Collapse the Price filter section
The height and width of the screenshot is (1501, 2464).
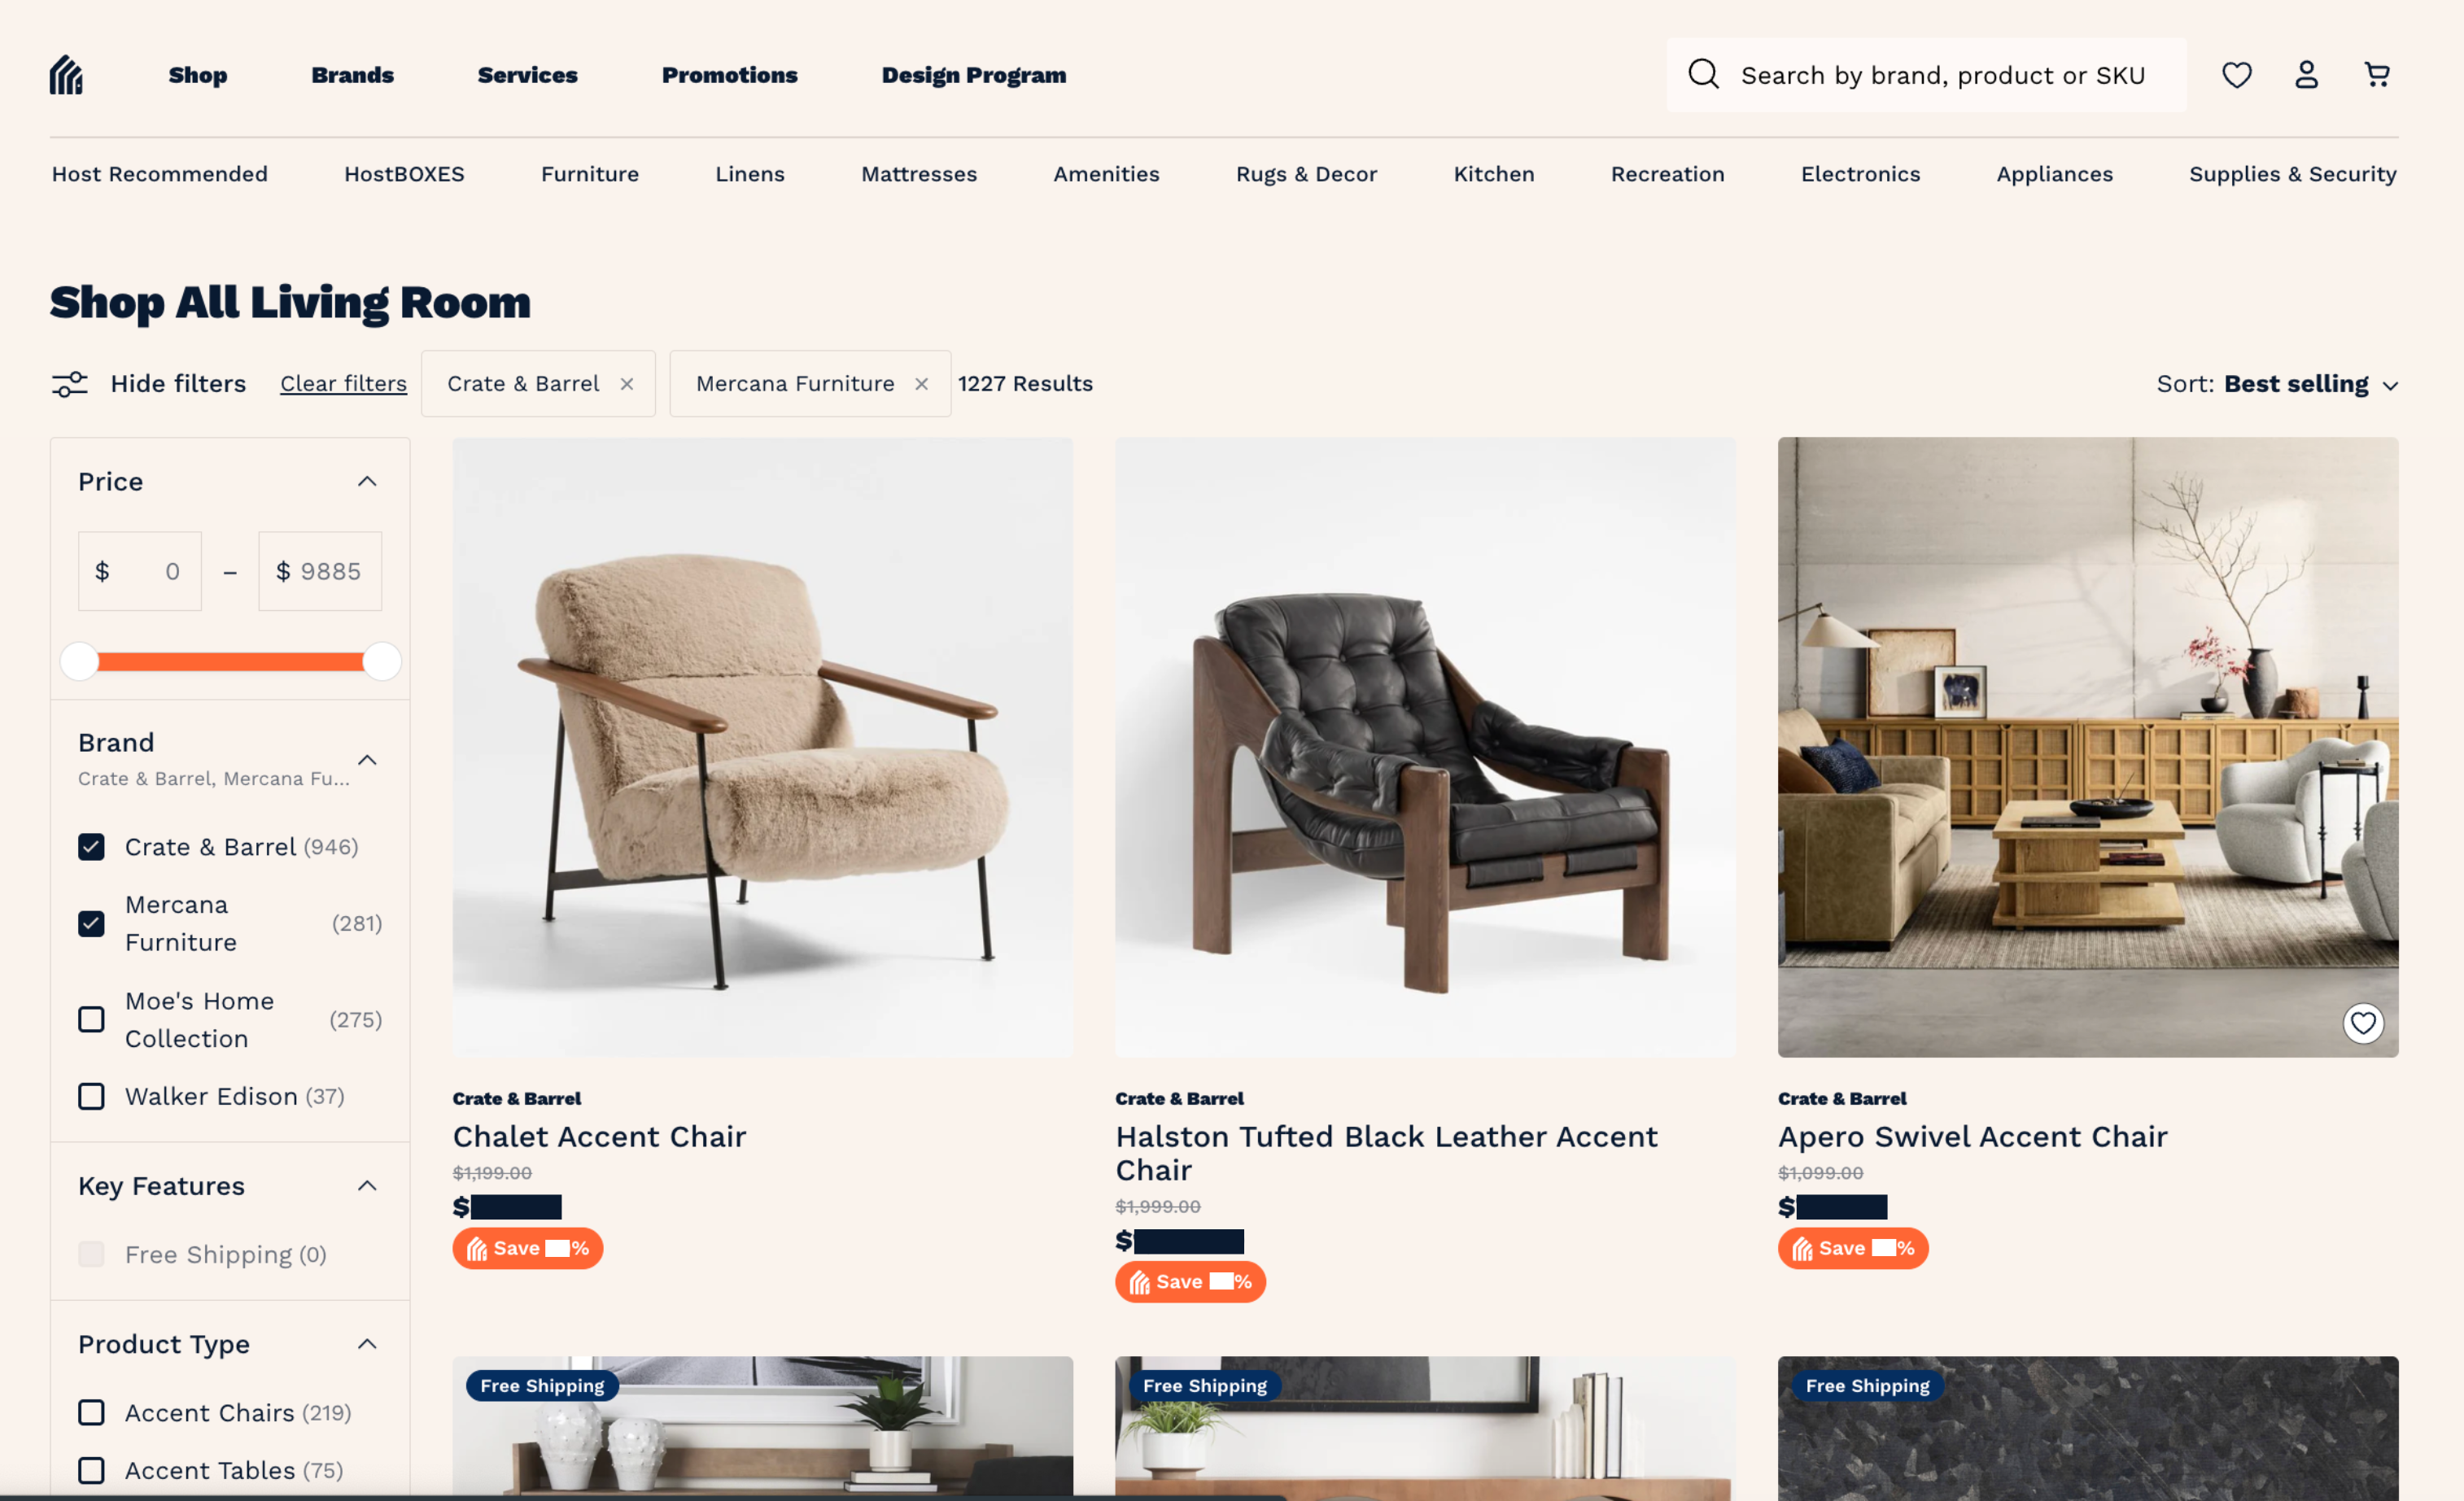[367, 482]
